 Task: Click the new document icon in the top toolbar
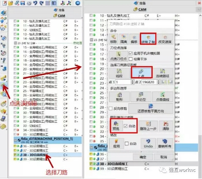coord(5,3)
